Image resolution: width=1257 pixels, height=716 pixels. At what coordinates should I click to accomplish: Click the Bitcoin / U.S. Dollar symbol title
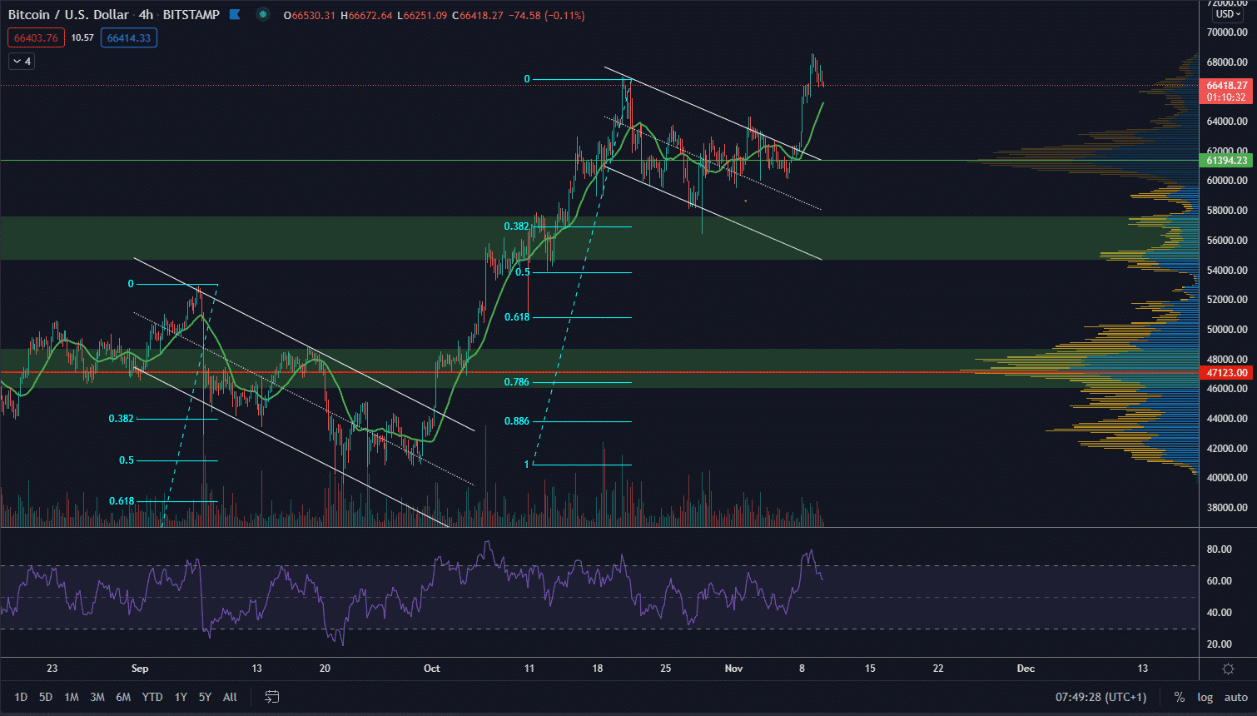tap(68, 15)
